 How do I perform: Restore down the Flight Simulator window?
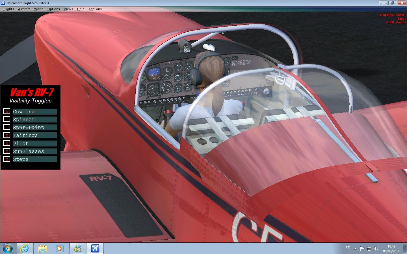pos(393,3)
